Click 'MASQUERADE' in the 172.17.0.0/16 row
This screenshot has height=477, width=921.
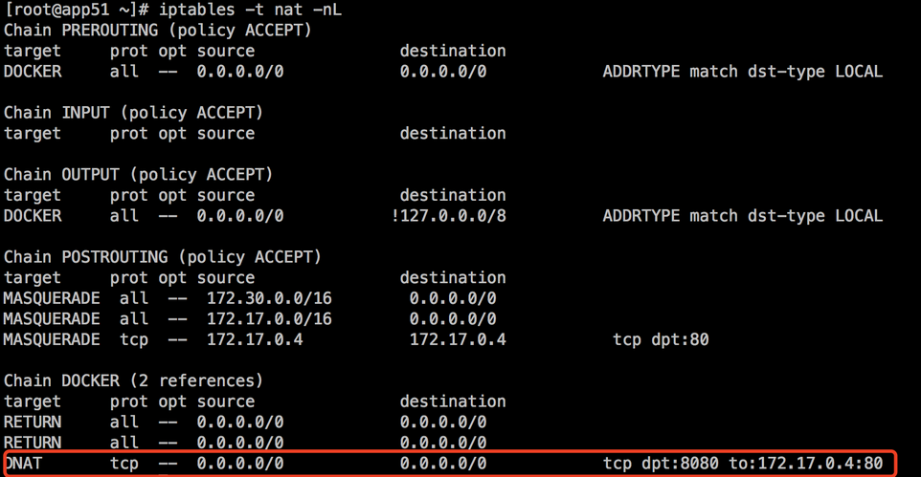click(52, 319)
